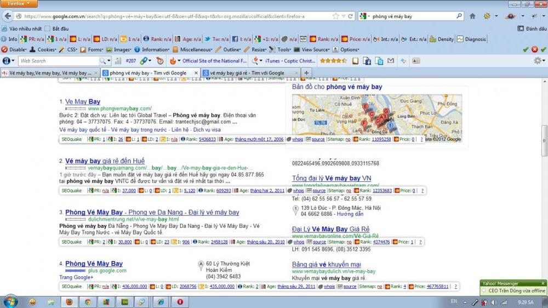Click the 'Bắt đầu' bookmark item
Image resolution: width=548 pixels, height=308 pixels.
(x=57, y=28)
